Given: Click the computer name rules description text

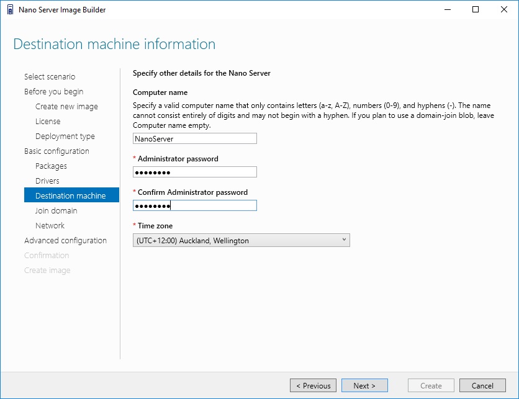Looking at the screenshot, I should point(313,115).
